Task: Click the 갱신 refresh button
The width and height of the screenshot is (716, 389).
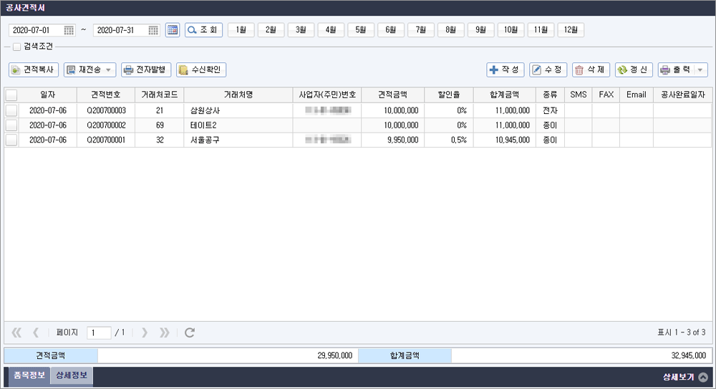Action: (x=634, y=70)
